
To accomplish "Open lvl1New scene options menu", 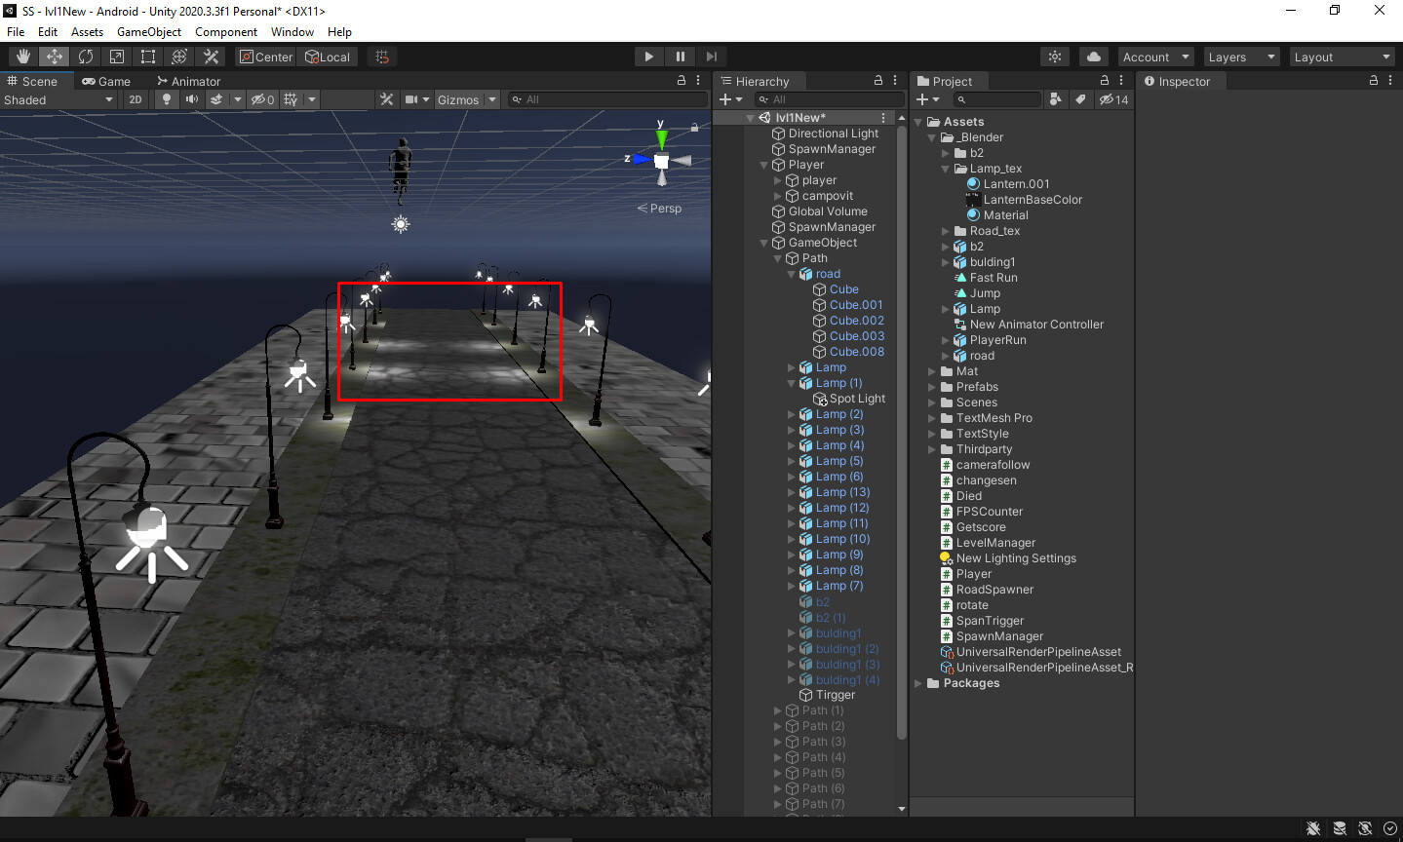I will pyautogui.click(x=884, y=118).
